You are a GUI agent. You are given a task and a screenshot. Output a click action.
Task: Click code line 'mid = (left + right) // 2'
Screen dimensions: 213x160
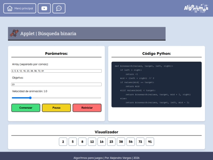point(137,78)
